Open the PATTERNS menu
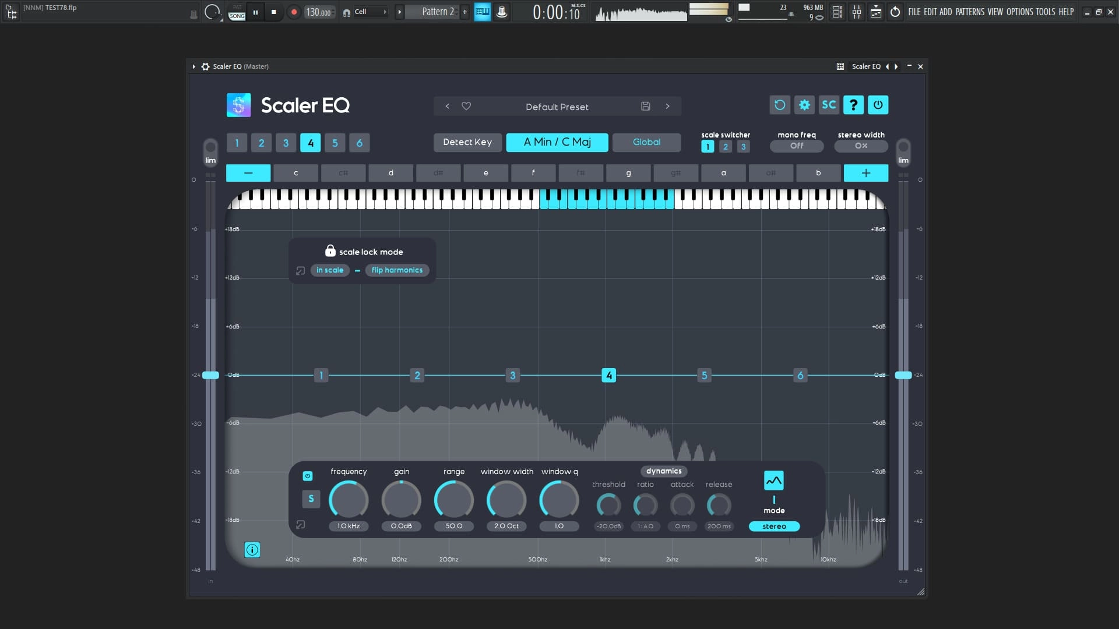This screenshot has height=629, width=1119. pyautogui.click(x=970, y=12)
